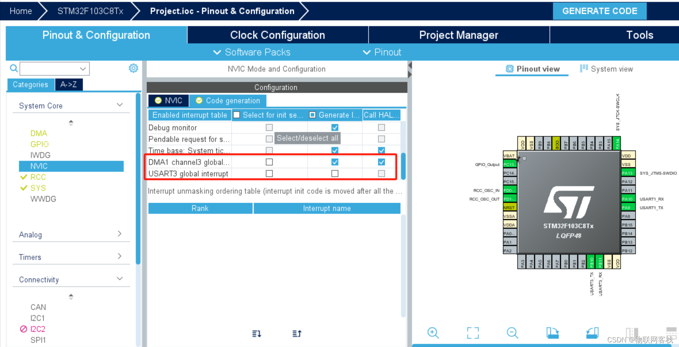
Task: Select the PA9 USART1_TX pin
Action: click(x=628, y=208)
